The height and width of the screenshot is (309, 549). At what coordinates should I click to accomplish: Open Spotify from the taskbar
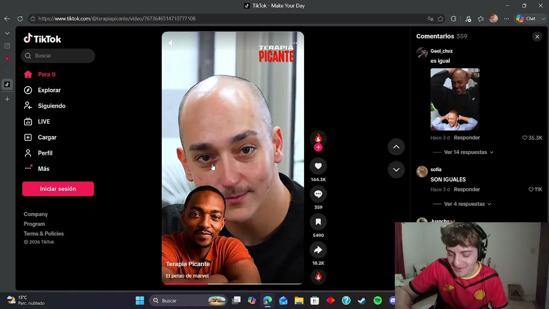377,300
